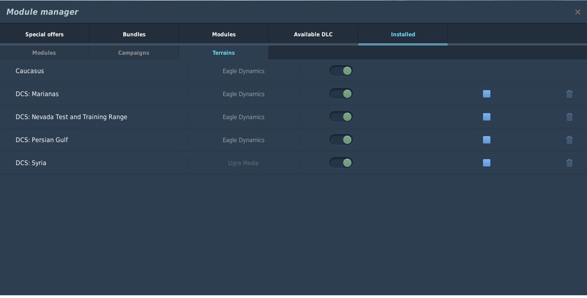Image resolution: width=587 pixels, height=298 pixels.
Task: Select the Modules sub-tab under Installed
Action: coord(44,53)
